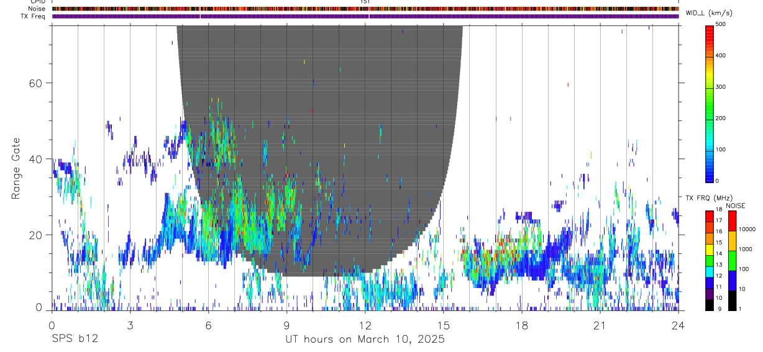Click the 500 tick on width colorbar
The width and height of the screenshot is (763, 352).
722,24
